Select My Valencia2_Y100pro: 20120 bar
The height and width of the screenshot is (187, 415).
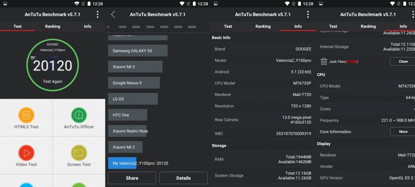[x=122, y=163]
